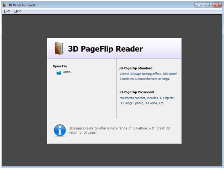This screenshot has height=169, width=224.
Task: Open the '3D Image Sphere, 3D video' link
Action: coord(142,103)
